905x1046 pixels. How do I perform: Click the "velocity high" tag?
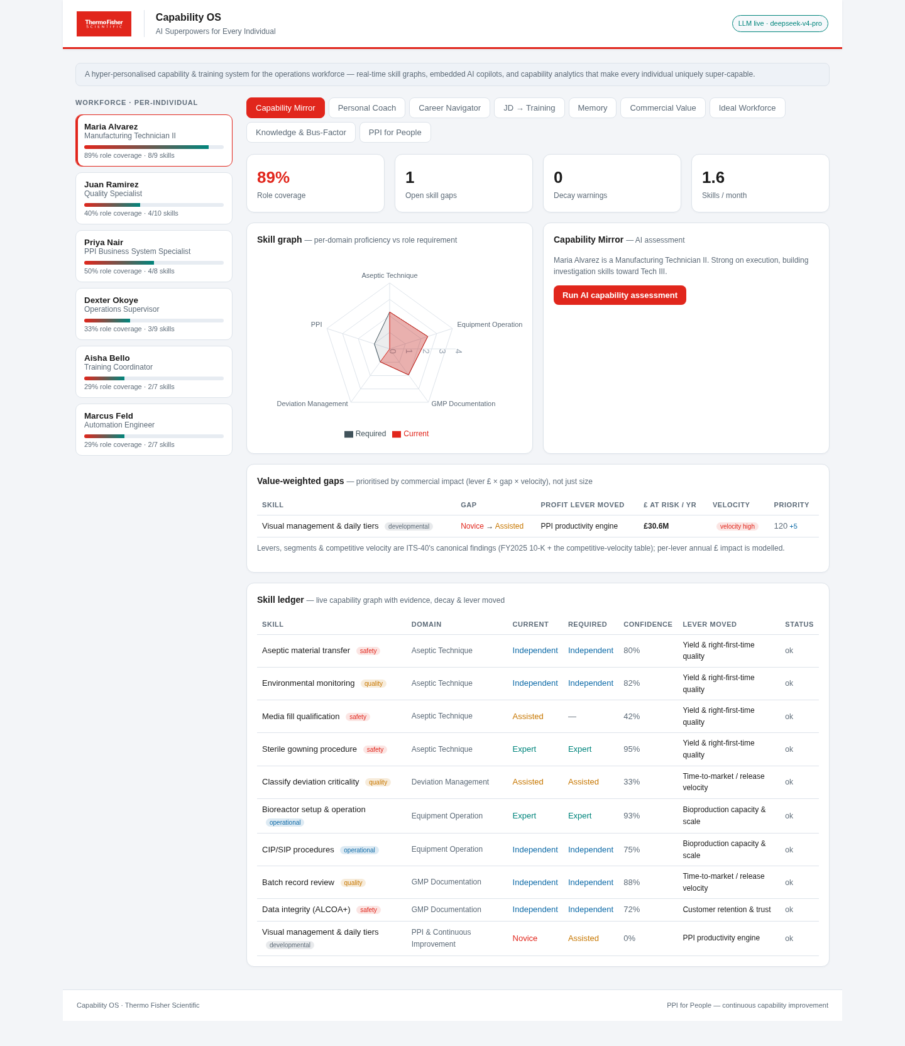coord(737,527)
